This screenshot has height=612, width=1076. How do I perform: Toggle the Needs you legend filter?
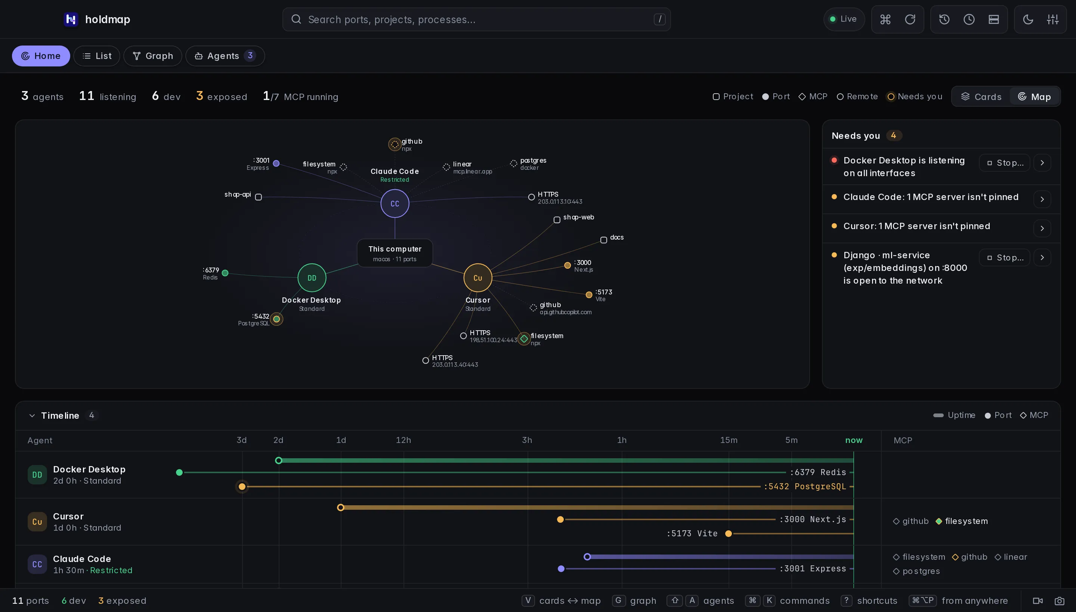pos(914,97)
